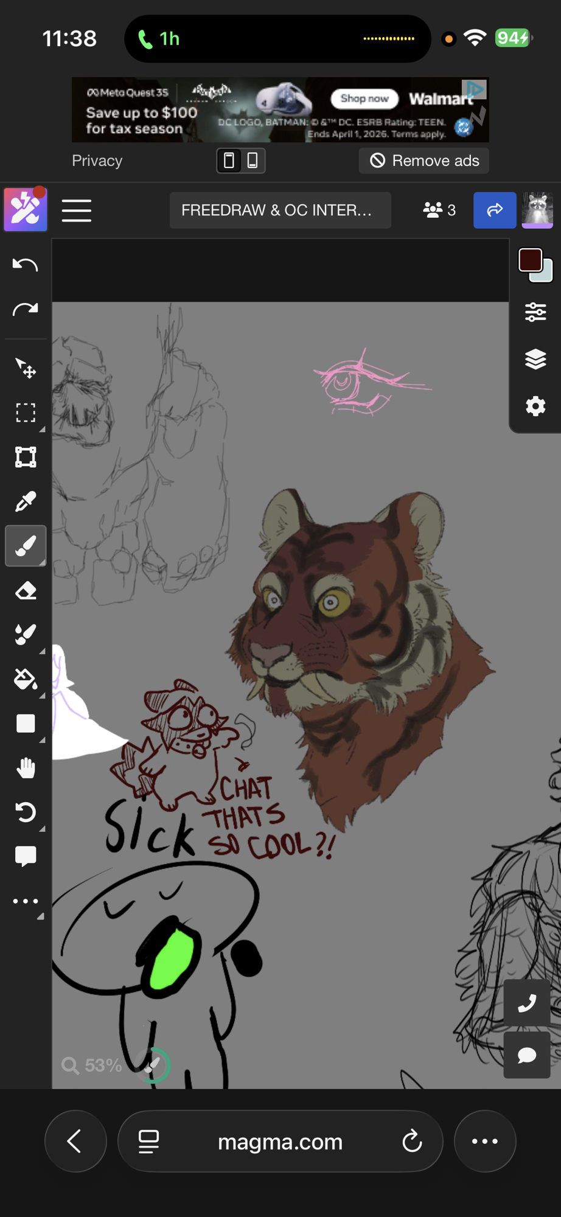Switch to the right device layout toggle
The image size is (561, 1217).
click(x=253, y=161)
